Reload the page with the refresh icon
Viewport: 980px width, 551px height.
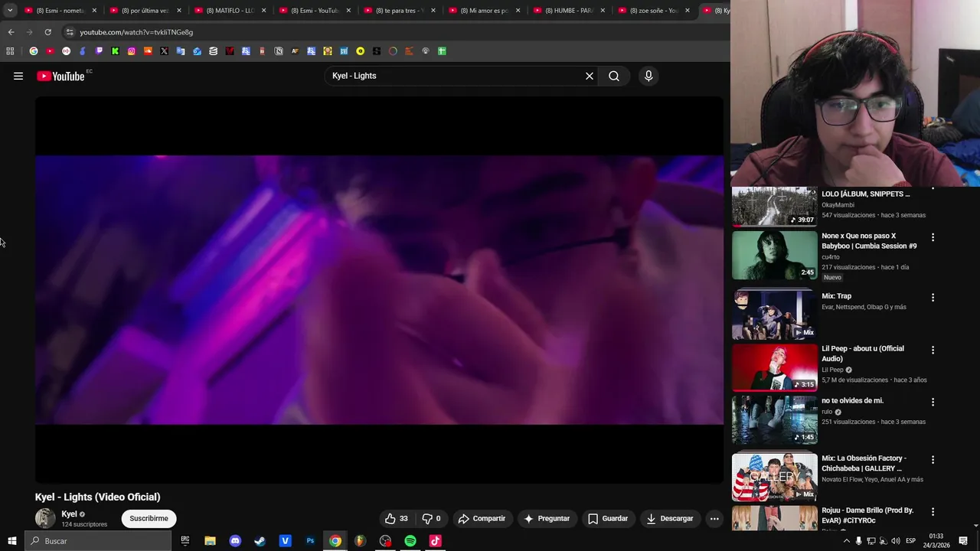point(47,32)
